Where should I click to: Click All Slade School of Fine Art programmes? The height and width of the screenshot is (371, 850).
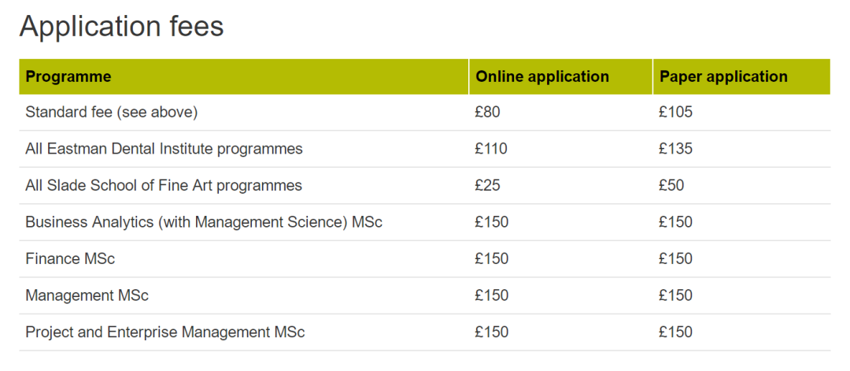[x=164, y=186]
